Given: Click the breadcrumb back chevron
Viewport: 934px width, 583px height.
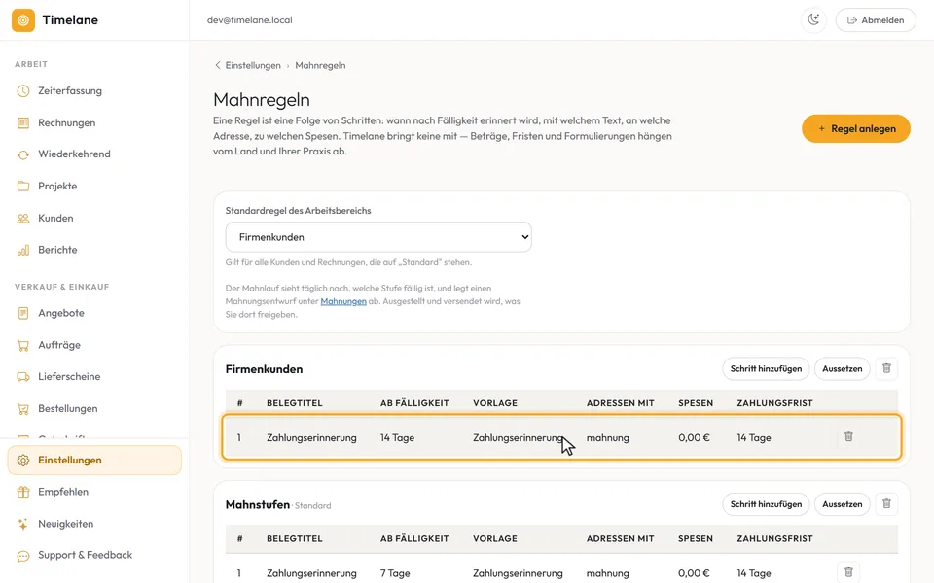Looking at the screenshot, I should 217,65.
